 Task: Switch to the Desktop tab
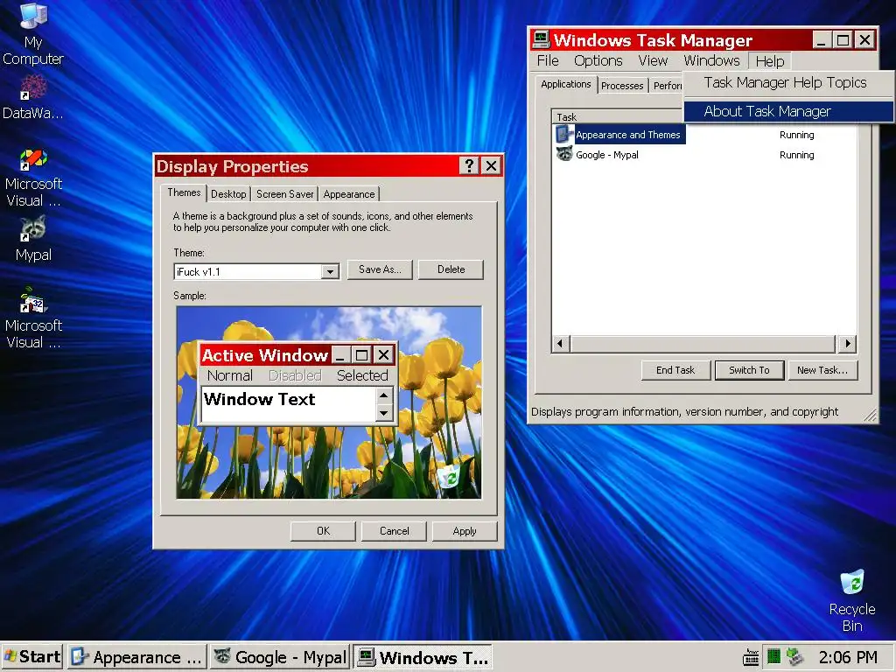[x=228, y=194]
